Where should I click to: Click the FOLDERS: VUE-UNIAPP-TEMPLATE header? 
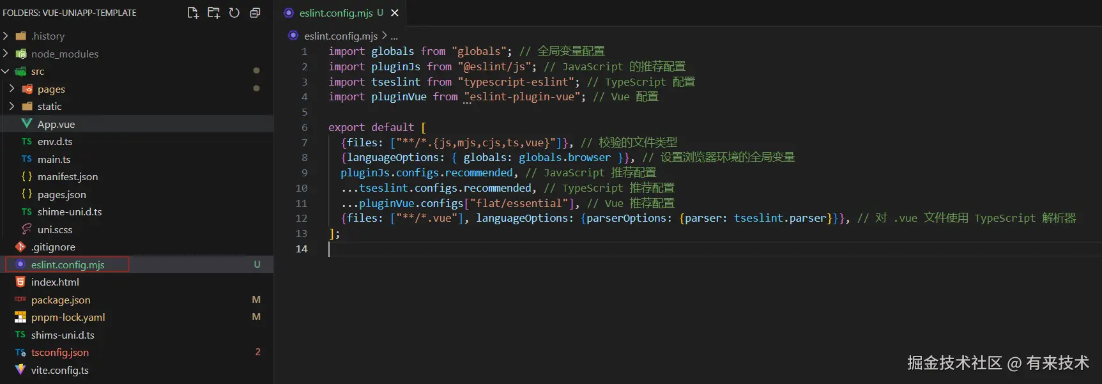point(70,13)
